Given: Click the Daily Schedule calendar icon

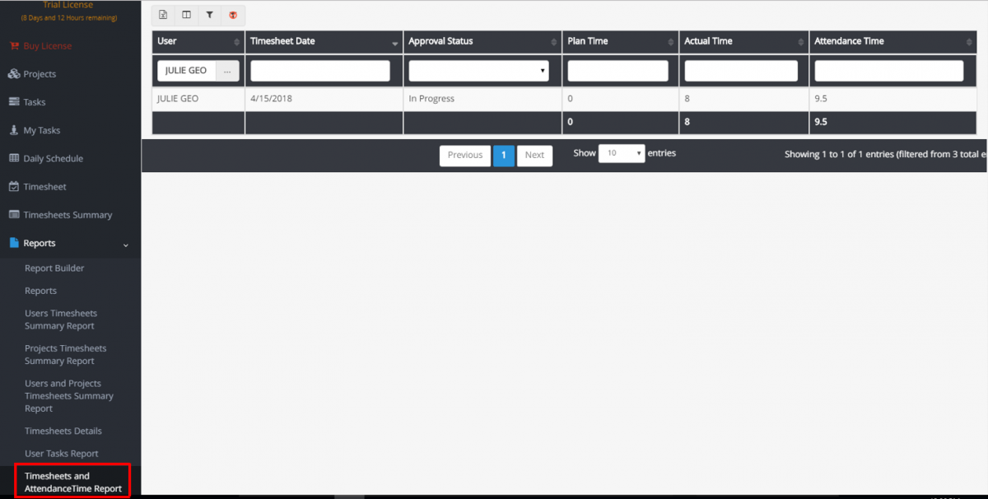Looking at the screenshot, I should 12,157.
